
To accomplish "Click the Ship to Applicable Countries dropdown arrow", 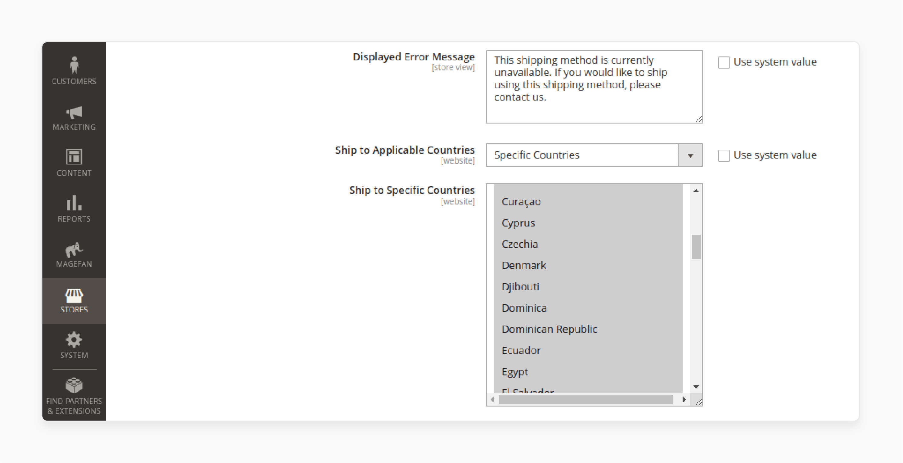I will click(x=690, y=155).
